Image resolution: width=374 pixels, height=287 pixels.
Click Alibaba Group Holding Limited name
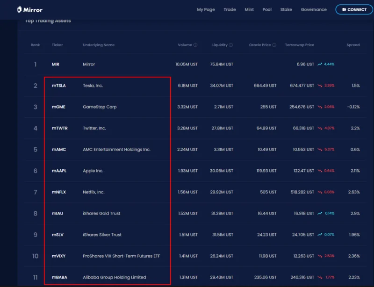click(114, 277)
